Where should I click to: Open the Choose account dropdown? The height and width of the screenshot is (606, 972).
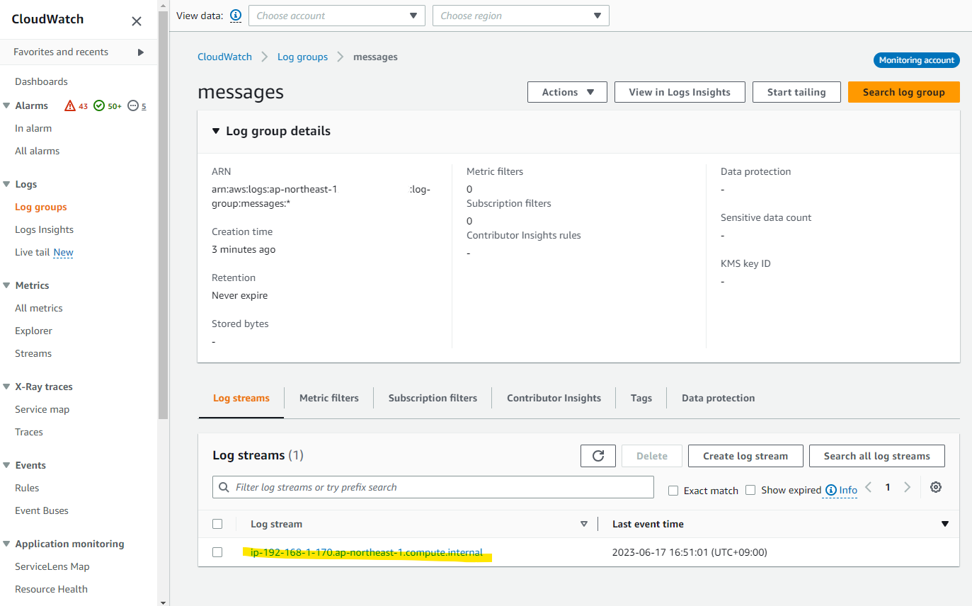(337, 16)
